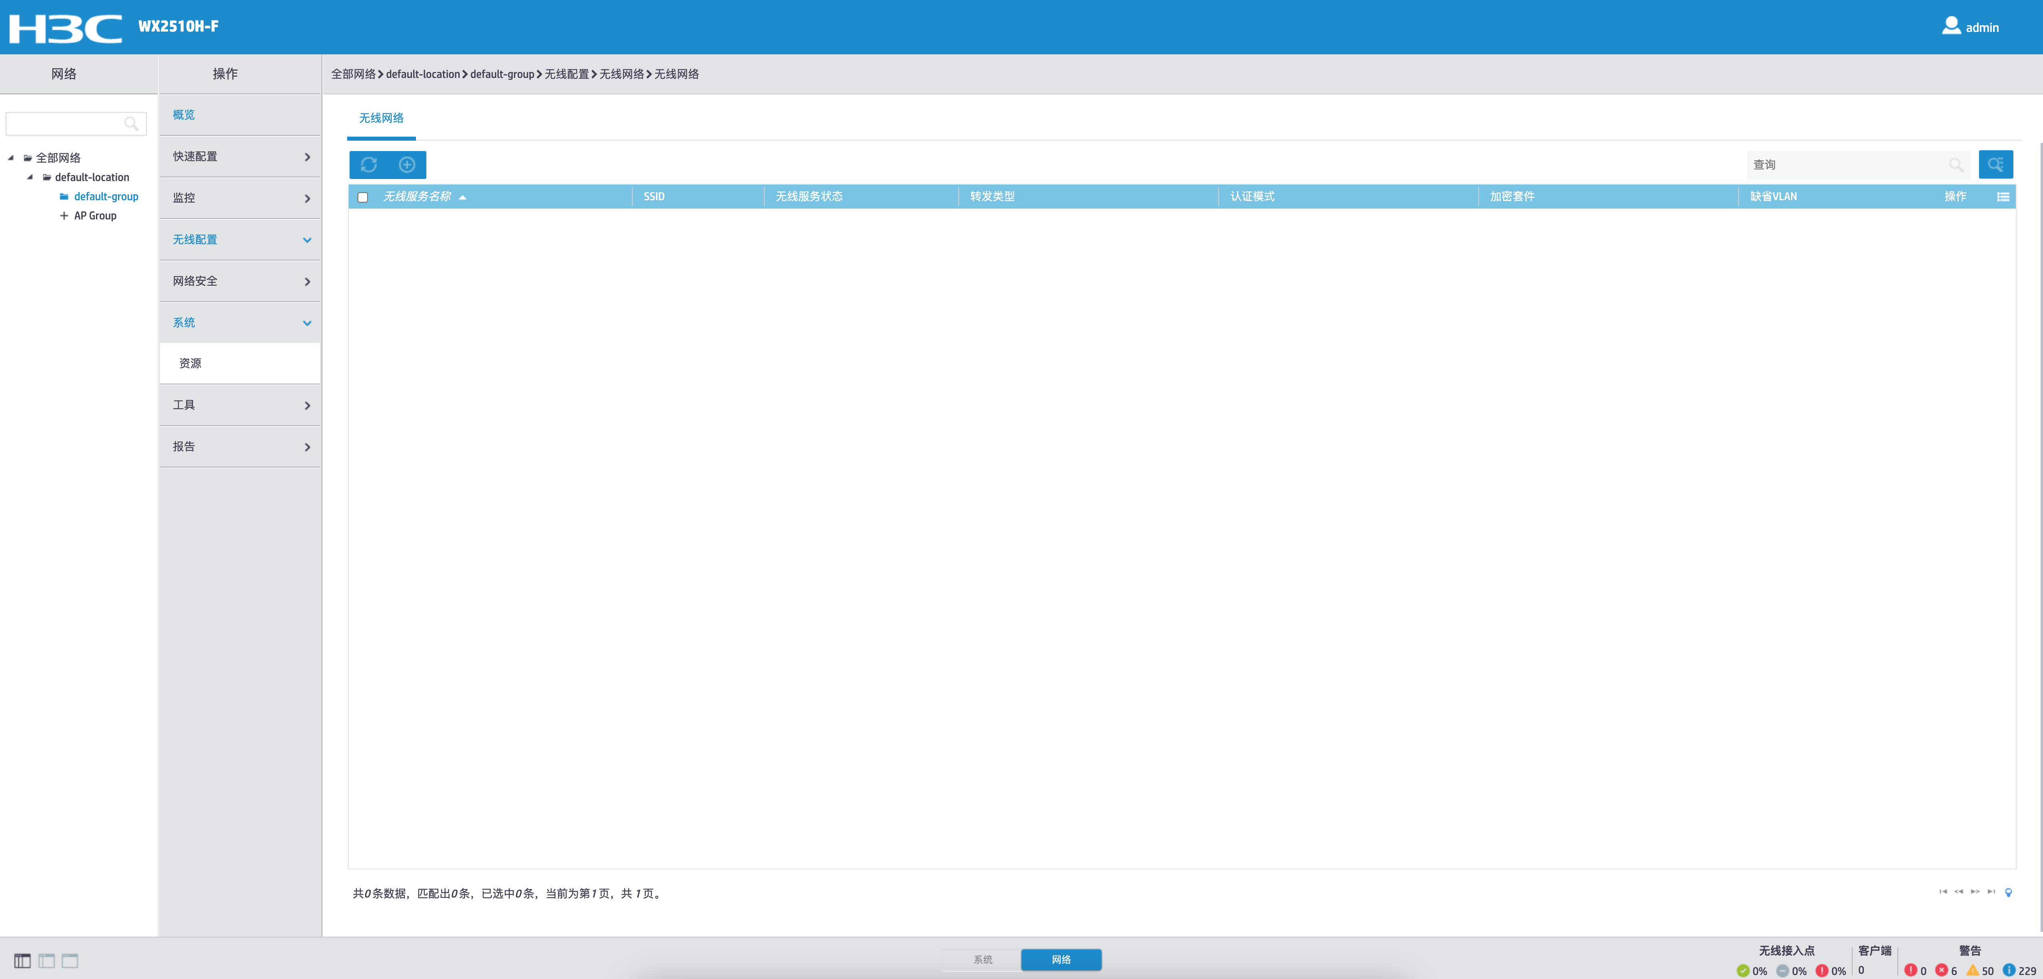The height and width of the screenshot is (979, 2043).
Task: Expand the 网络安全 menu section
Action: coord(240,281)
